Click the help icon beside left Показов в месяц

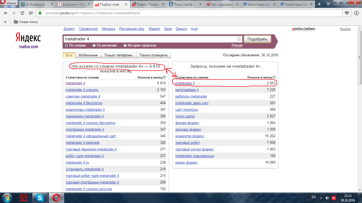pyautogui.click(x=164, y=77)
